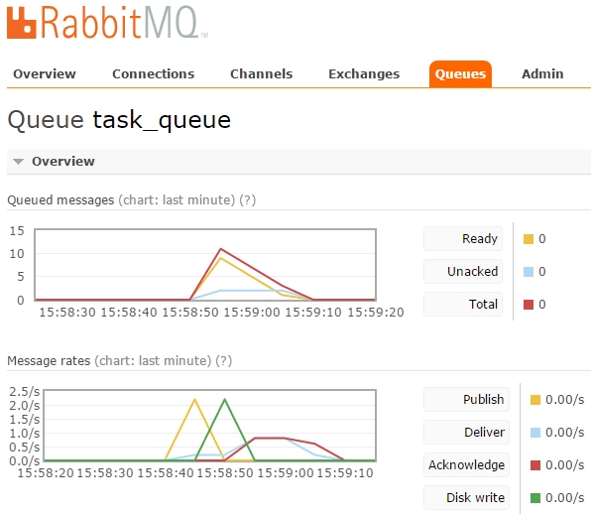
Task: Click the 2.5/s axis label
Action: 25,392
